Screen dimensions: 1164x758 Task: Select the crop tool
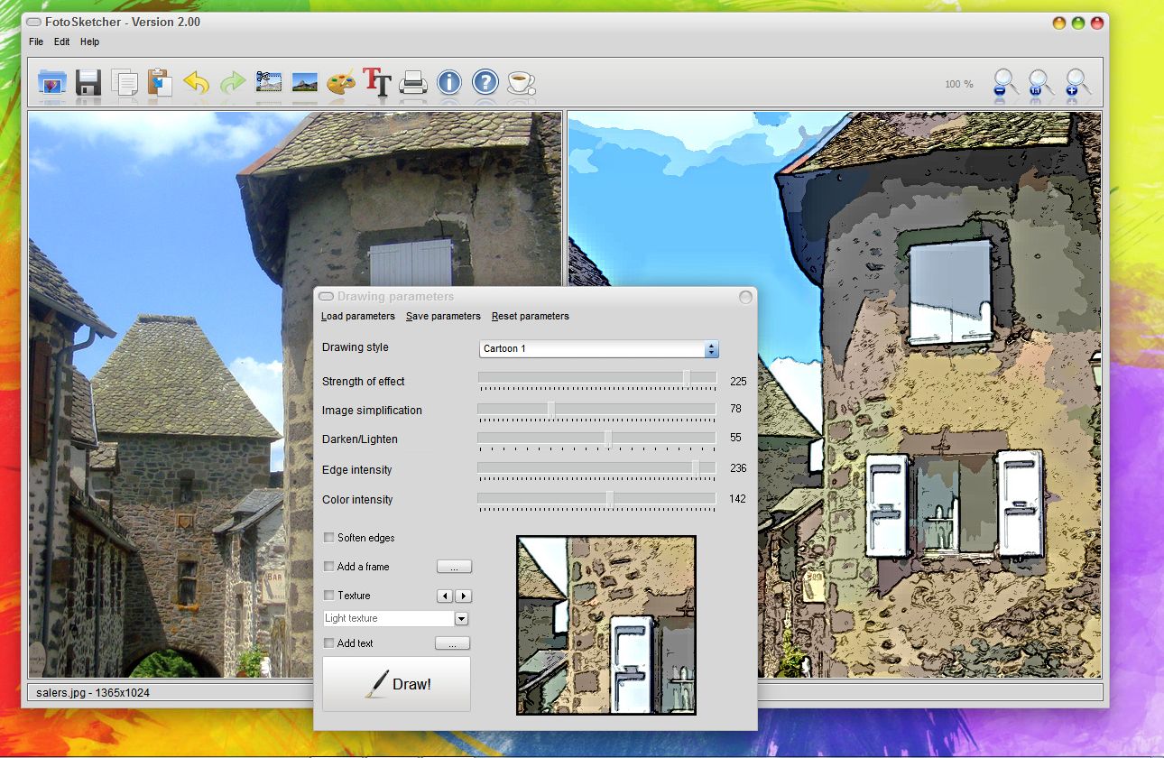267,83
